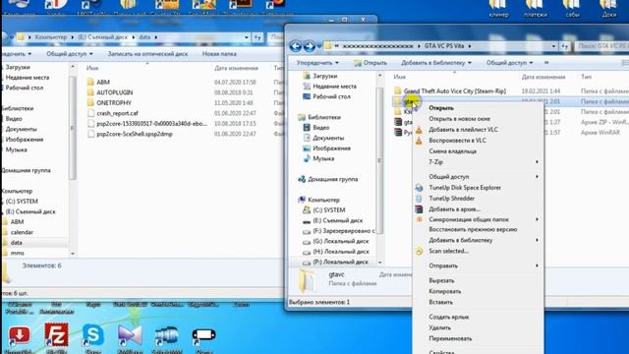Open 'клинер' desktop folder
629x354 pixels.
498,8
